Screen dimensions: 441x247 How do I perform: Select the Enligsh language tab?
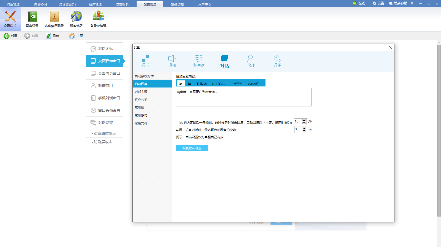pyautogui.click(x=202, y=84)
